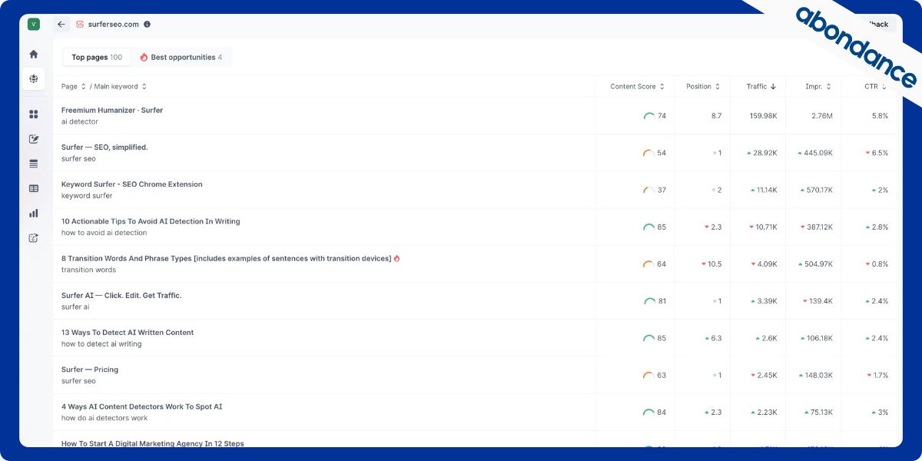Sort by Main keyword column
922x461 pixels.
(x=119, y=87)
